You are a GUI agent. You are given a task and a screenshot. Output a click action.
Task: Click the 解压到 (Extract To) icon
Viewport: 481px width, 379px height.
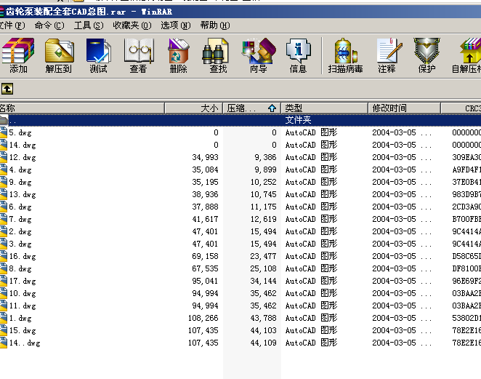click(x=59, y=55)
